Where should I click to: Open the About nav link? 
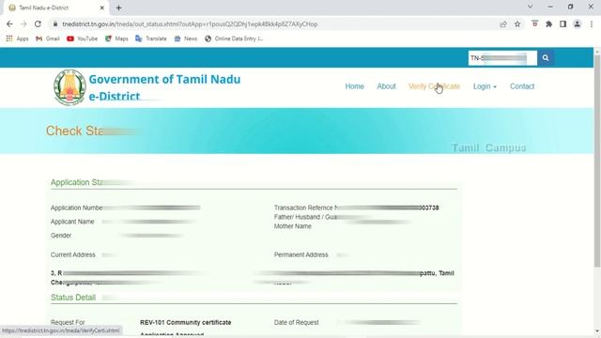point(386,86)
